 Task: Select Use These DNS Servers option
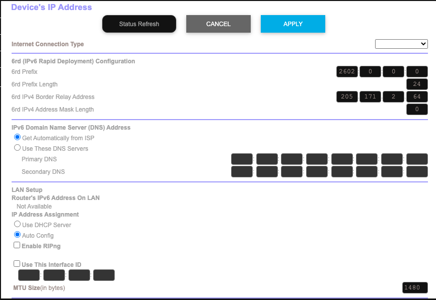(x=17, y=148)
